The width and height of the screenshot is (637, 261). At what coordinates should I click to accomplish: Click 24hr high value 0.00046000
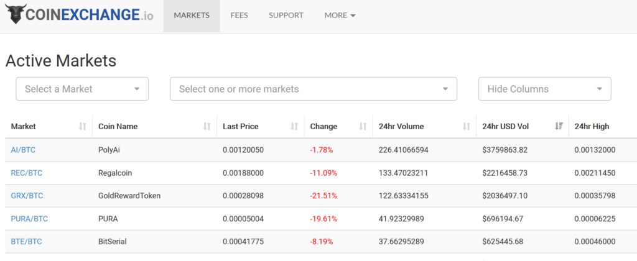(595, 242)
